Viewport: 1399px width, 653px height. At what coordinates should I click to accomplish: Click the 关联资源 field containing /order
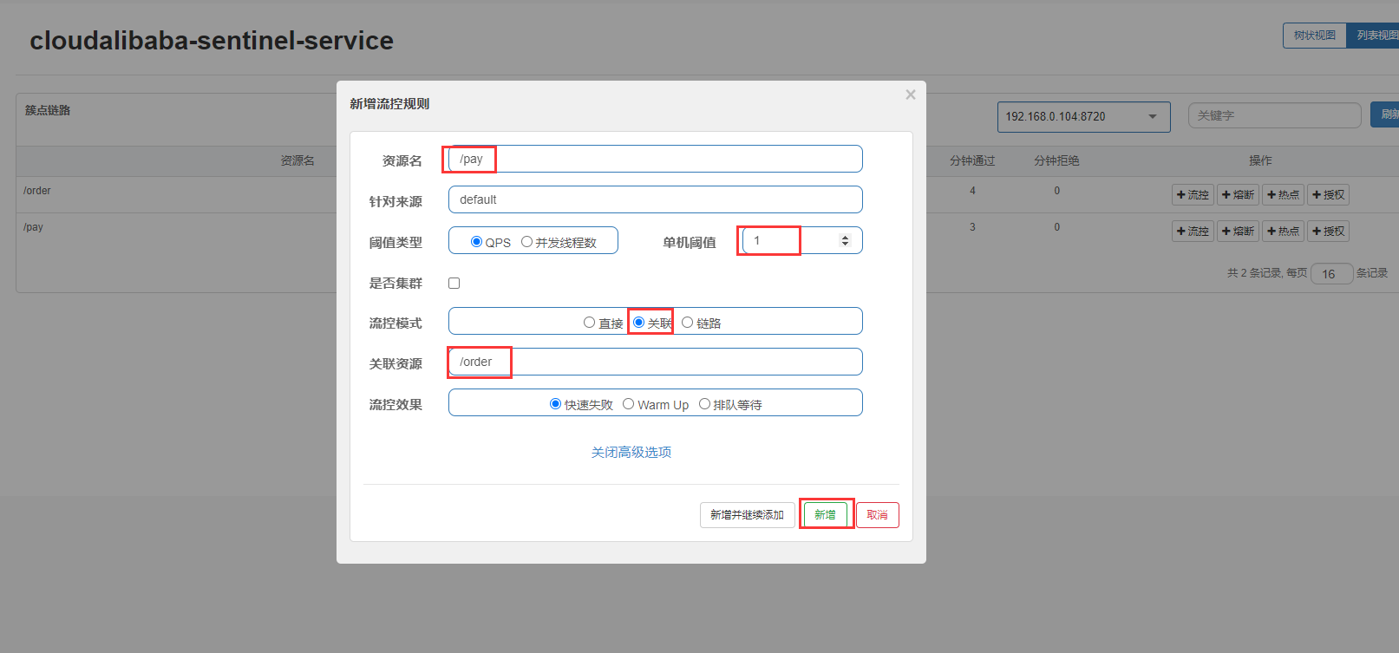[x=655, y=362]
